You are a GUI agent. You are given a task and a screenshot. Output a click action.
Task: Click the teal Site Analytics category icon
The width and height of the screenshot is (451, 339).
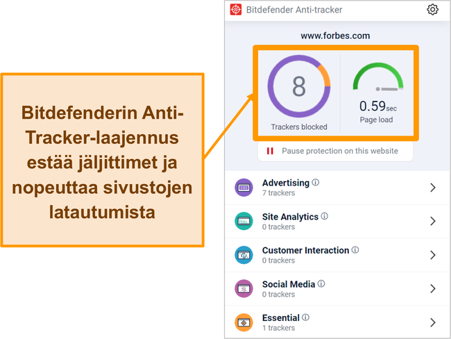pyautogui.click(x=244, y=221)
